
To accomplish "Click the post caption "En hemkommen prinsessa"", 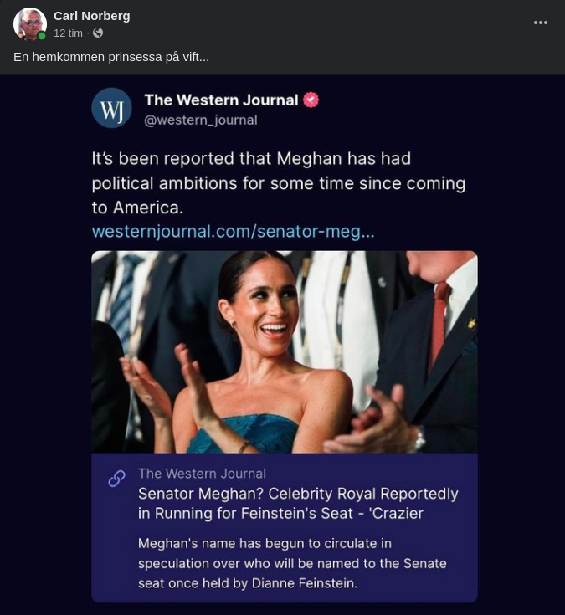I will point(111,57).
